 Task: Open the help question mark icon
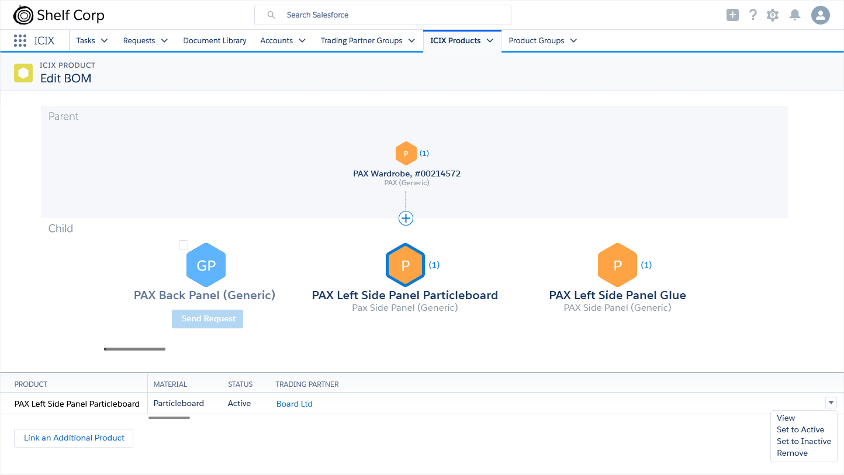753,15
